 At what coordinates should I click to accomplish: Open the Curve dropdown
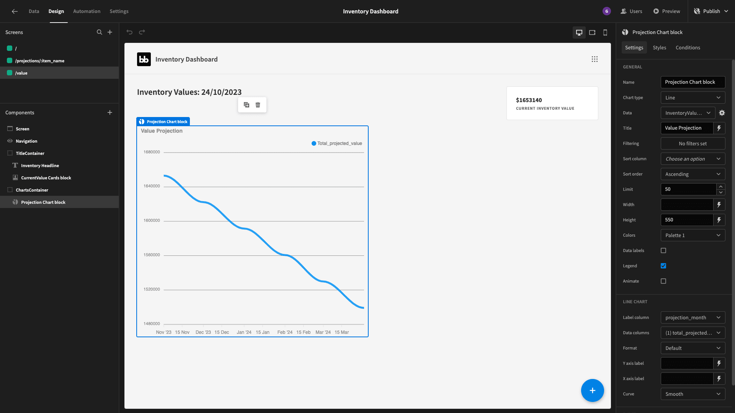point(693,394)
